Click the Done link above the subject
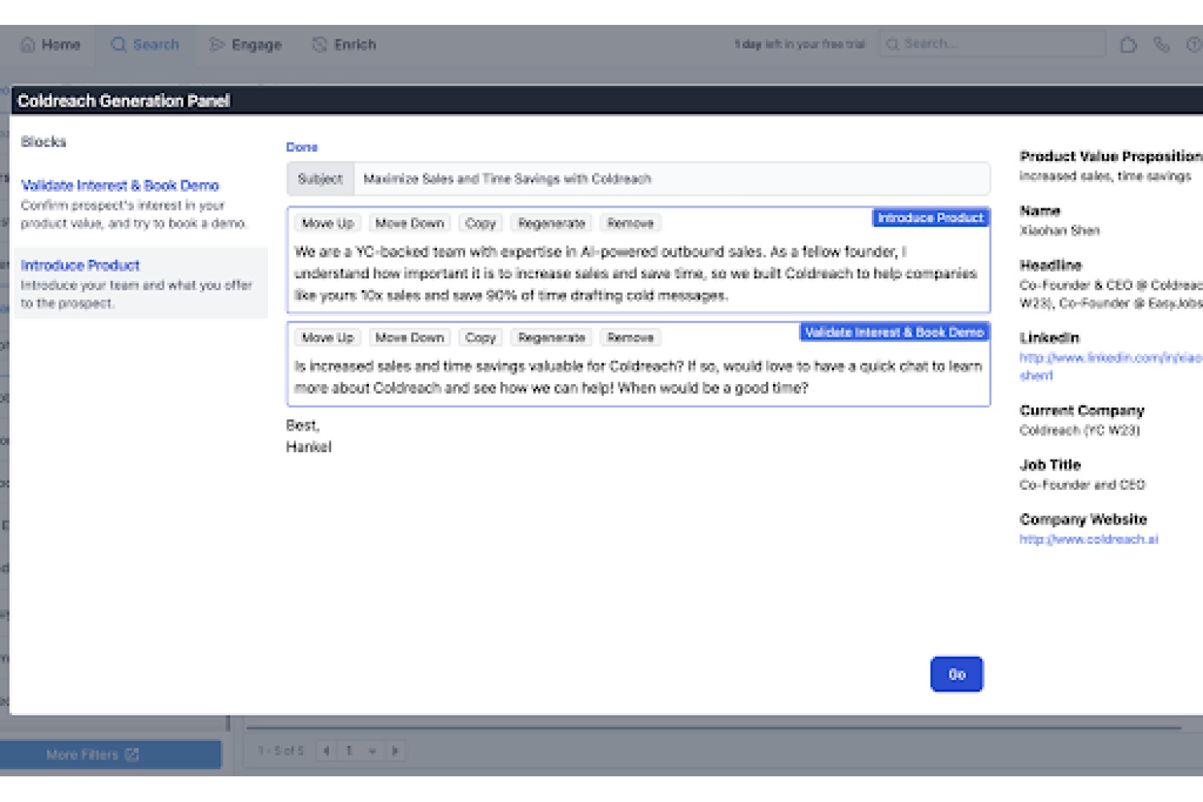 302,148
